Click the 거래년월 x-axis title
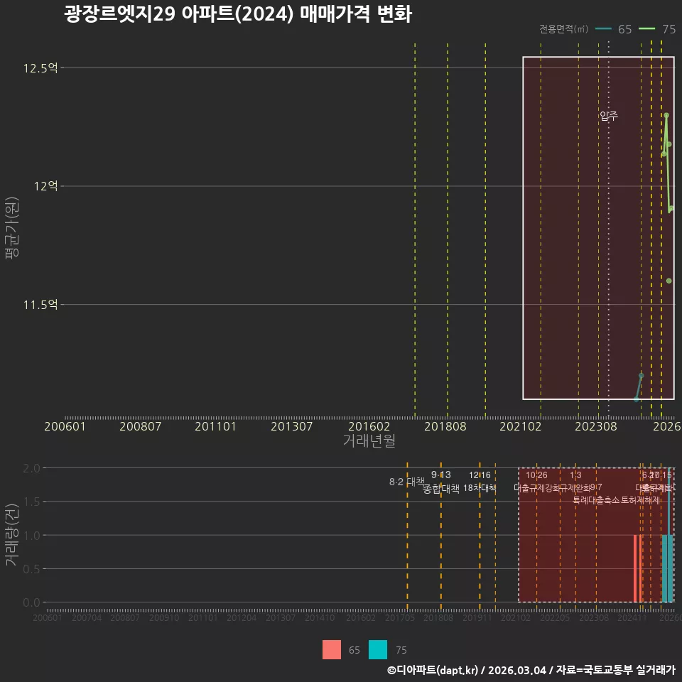Viewport: 682px width, 682px height. [369, 440]
